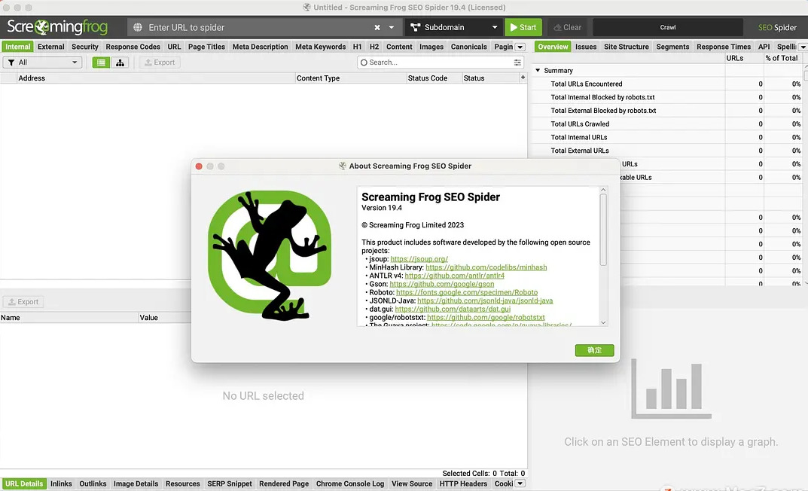
Task: Open the All filter dropdown
Action: coord(43,63)
